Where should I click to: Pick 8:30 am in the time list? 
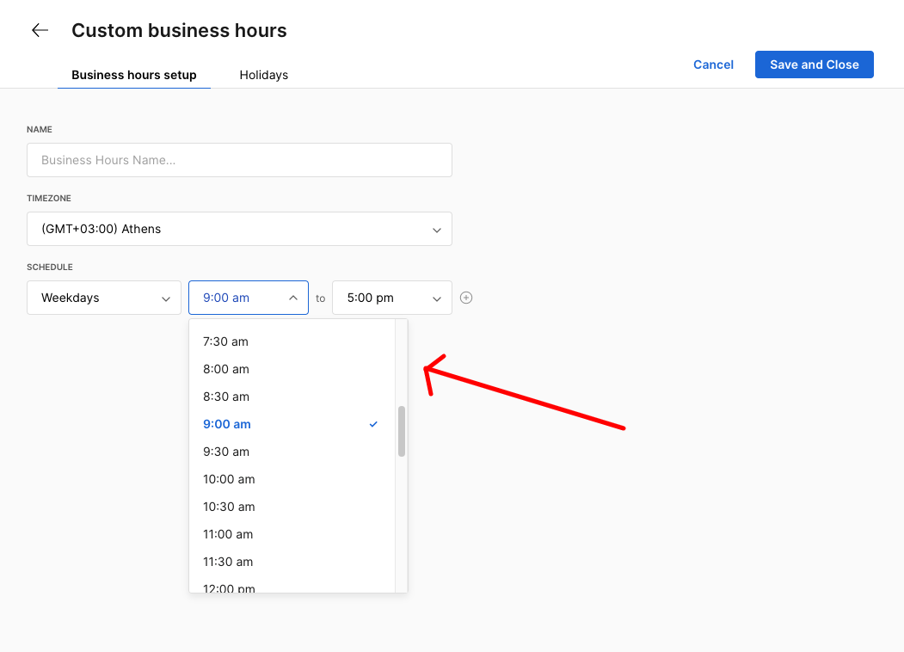click(x=225, y=397)
